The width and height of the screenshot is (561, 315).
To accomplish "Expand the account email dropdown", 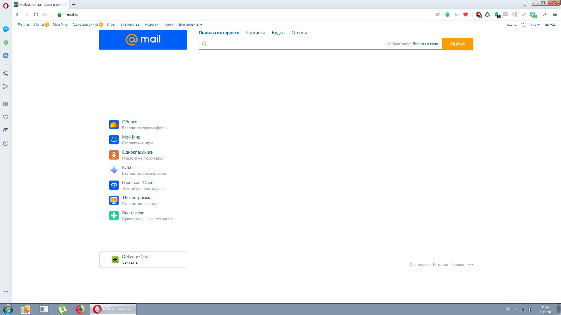I will tap(523, 24).
